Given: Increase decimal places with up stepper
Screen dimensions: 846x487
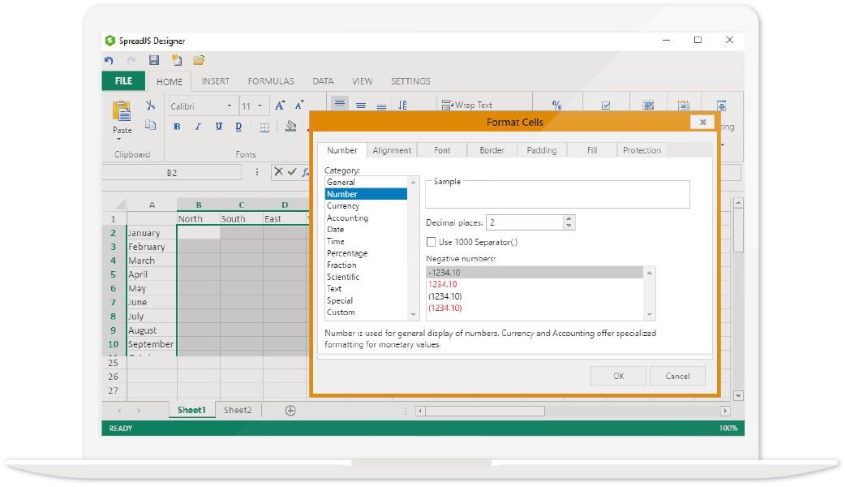Looking at the screenshot, I should (569, 218).
